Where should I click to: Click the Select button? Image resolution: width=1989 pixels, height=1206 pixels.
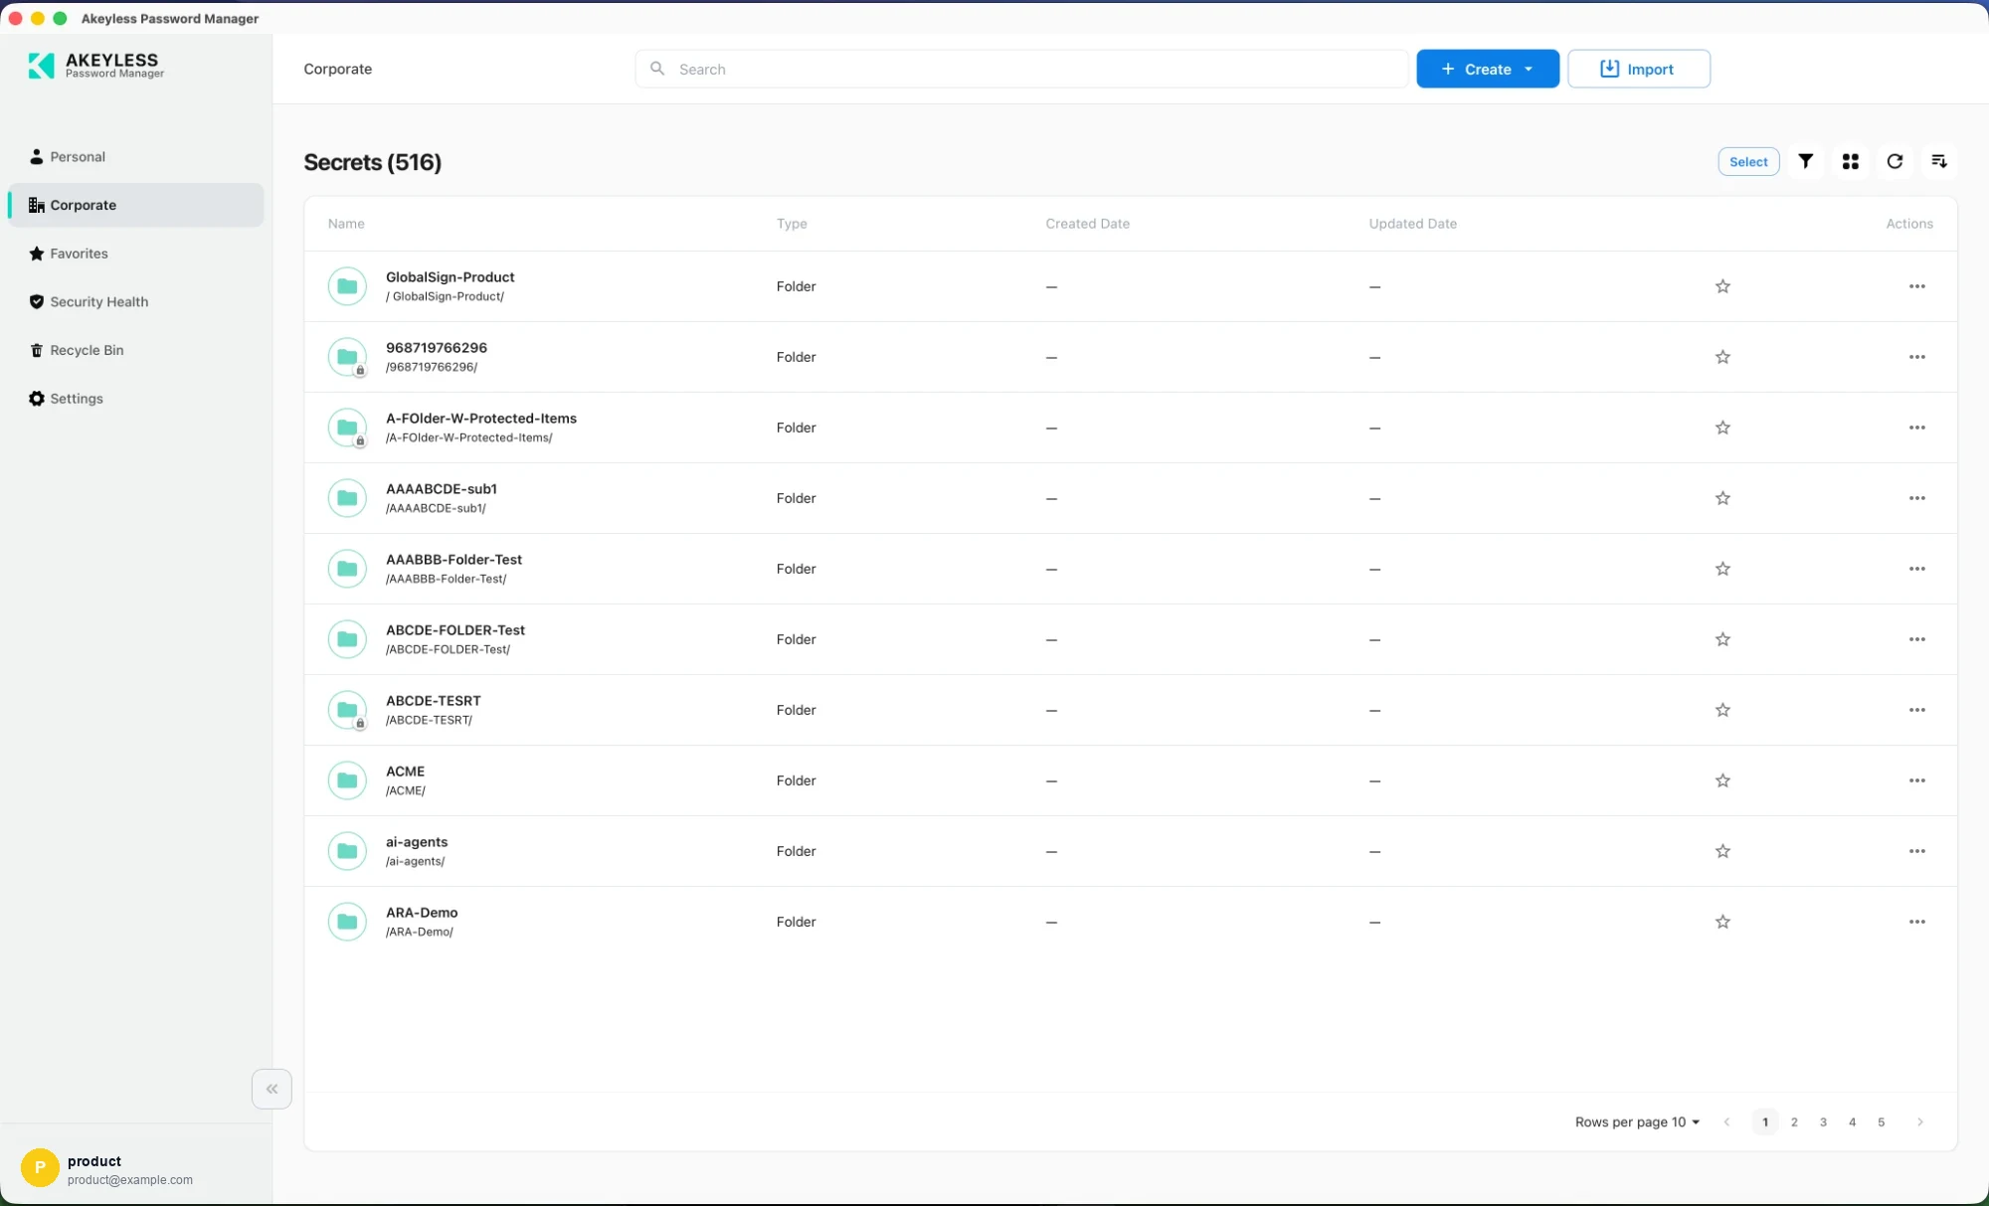pyautogui.click(x=1748, y=162)
